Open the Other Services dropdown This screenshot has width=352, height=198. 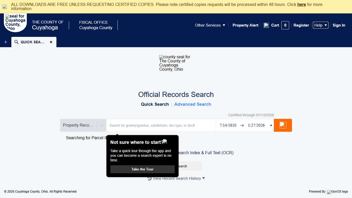click(x=209, y=25)
